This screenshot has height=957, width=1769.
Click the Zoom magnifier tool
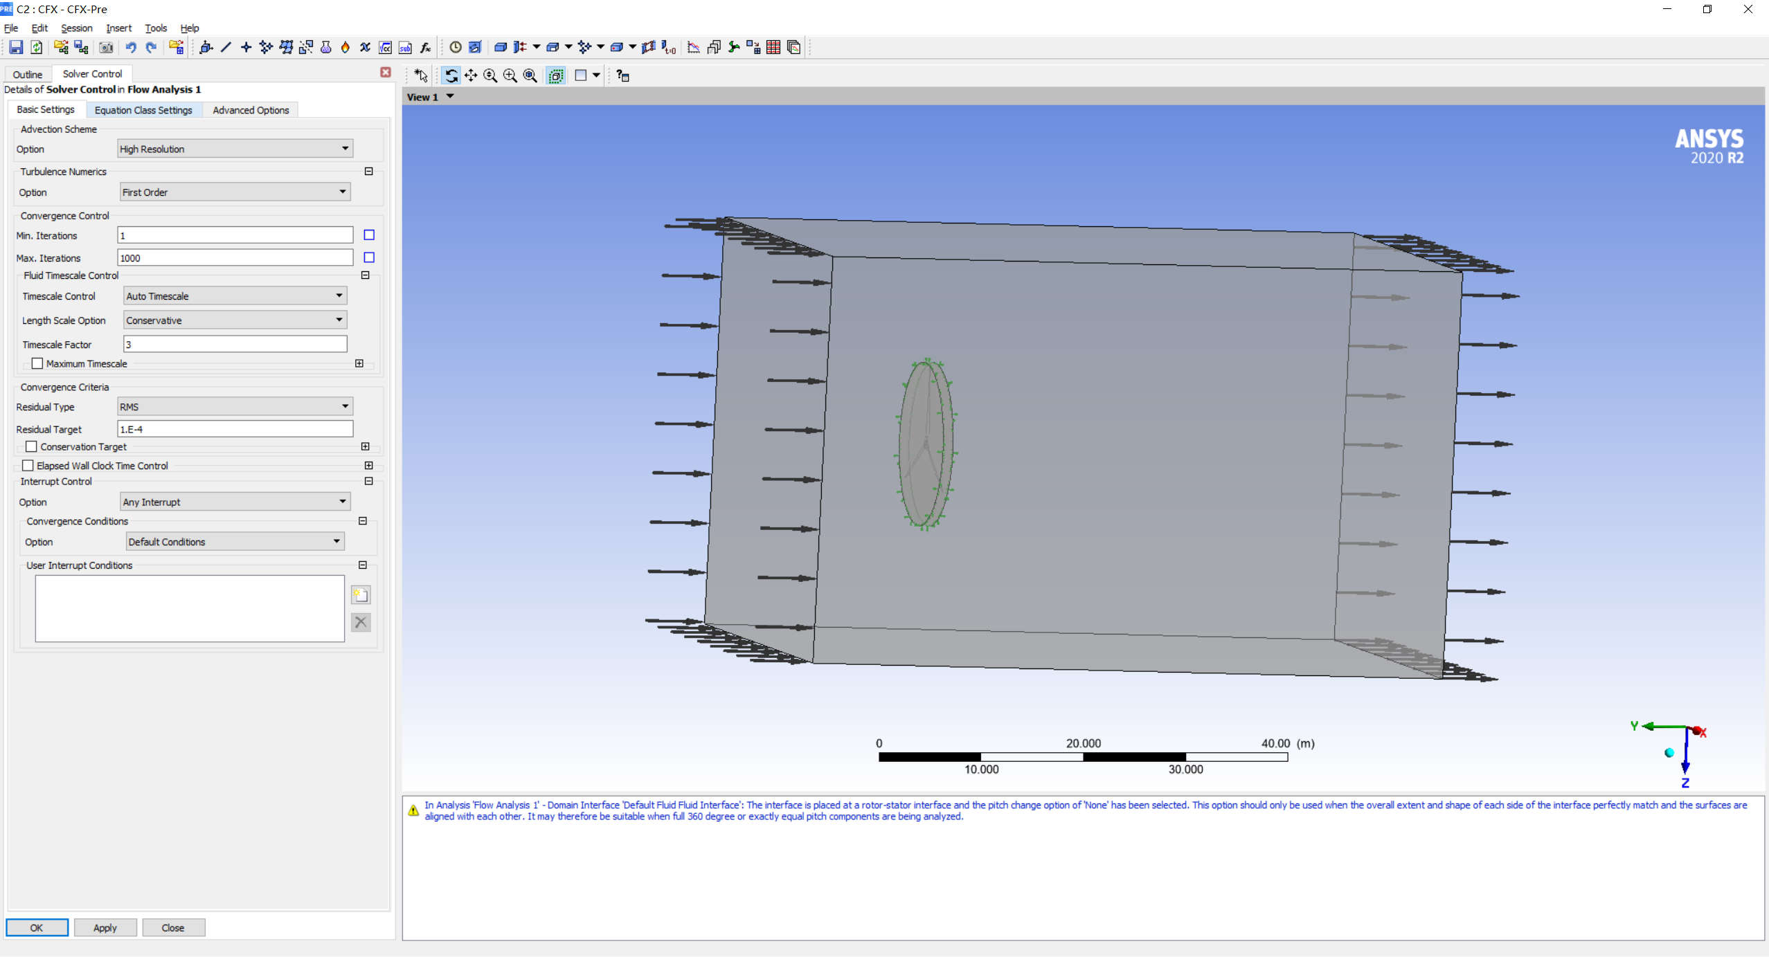click(490, 75)
